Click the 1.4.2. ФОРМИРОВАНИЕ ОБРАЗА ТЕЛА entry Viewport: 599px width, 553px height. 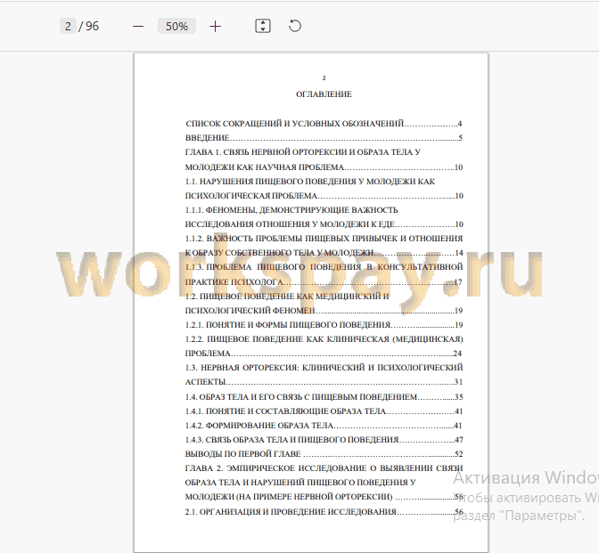324,426
